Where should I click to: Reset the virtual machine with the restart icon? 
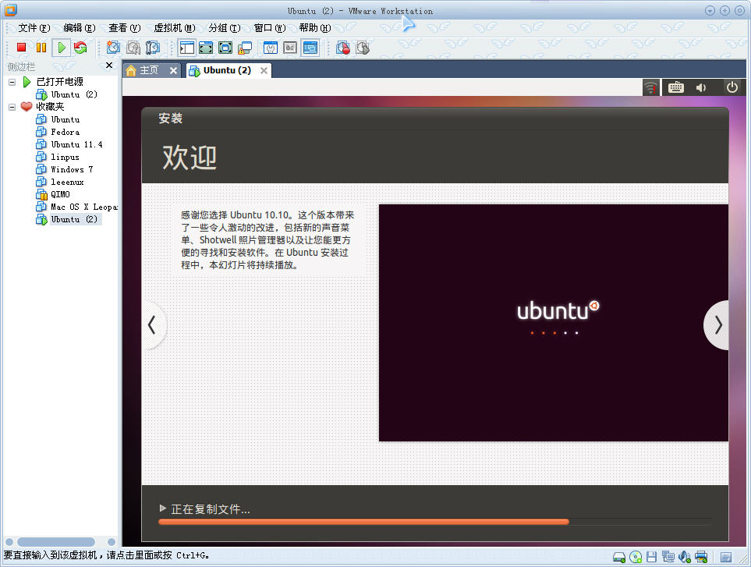80,48
